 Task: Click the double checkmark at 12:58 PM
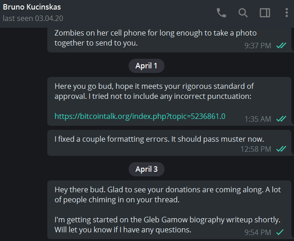(x=281, y=149)
